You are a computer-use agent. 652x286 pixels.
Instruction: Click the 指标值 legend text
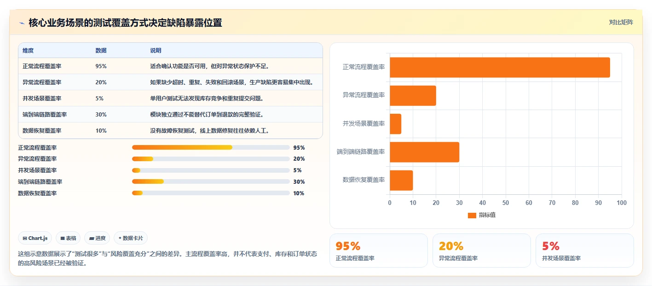pyautogui.click(x=487, y=215)
